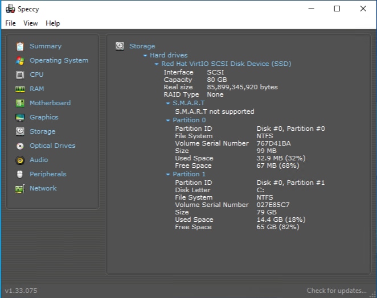Collapse the Red Hat VirtIO SCSI Disk Device node

click(157, 64)
